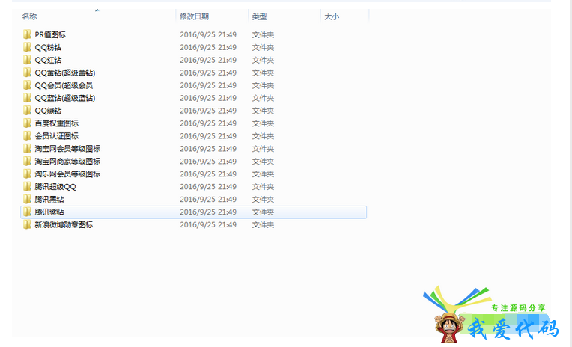The width and height of the screenshot is (572, 347).
Task: Select the QQ红钻 folder icon
Action: [27, 60]
